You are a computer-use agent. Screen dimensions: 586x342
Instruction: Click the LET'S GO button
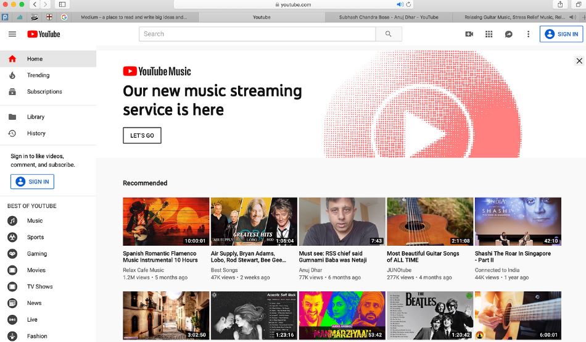point(142,135)
